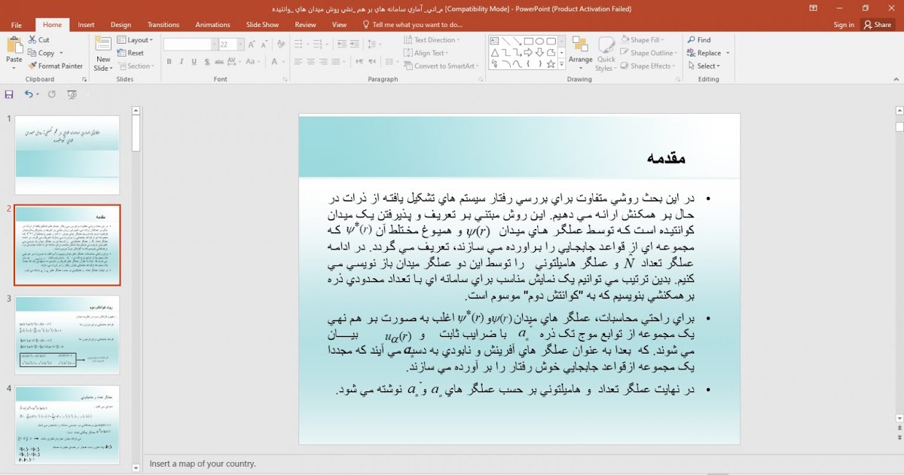Viewport: 904px width, 475px height.
Task: Click the slide panel scrollbar thumb
Action: click(136, 133)
